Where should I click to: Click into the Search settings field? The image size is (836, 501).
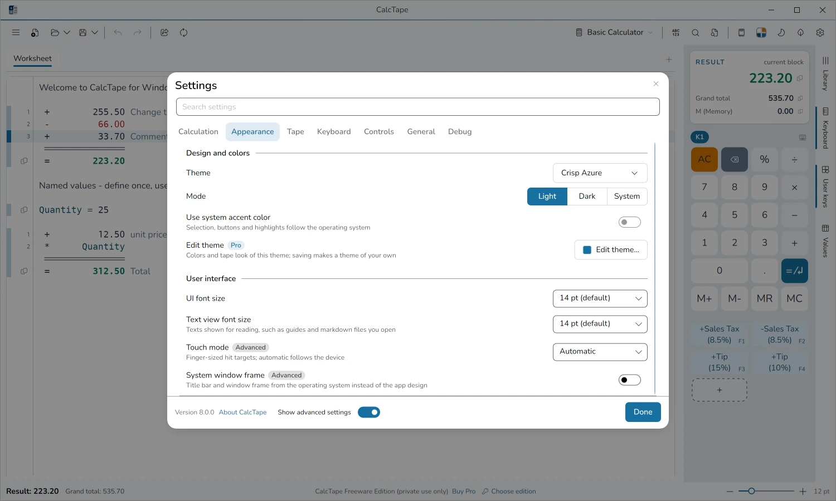[418, 107]
